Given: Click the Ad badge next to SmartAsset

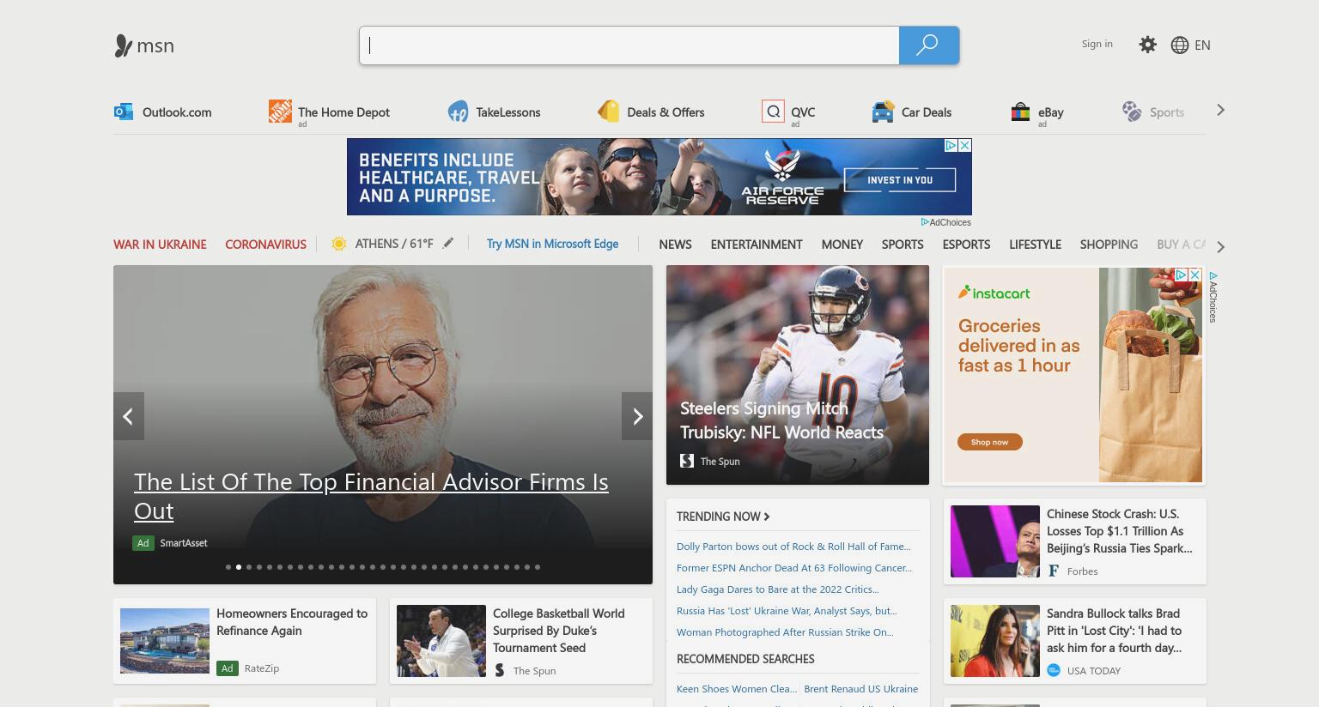Looking at the screenshot, I should [x=143, y=543].
